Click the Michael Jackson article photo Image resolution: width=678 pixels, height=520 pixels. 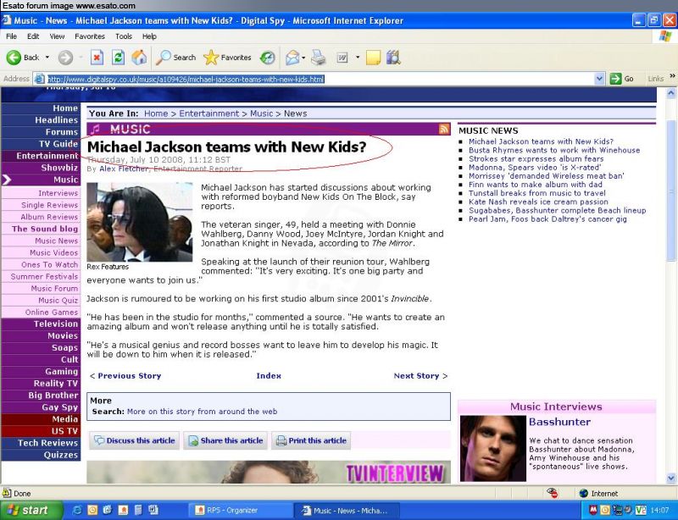(139, 222)
